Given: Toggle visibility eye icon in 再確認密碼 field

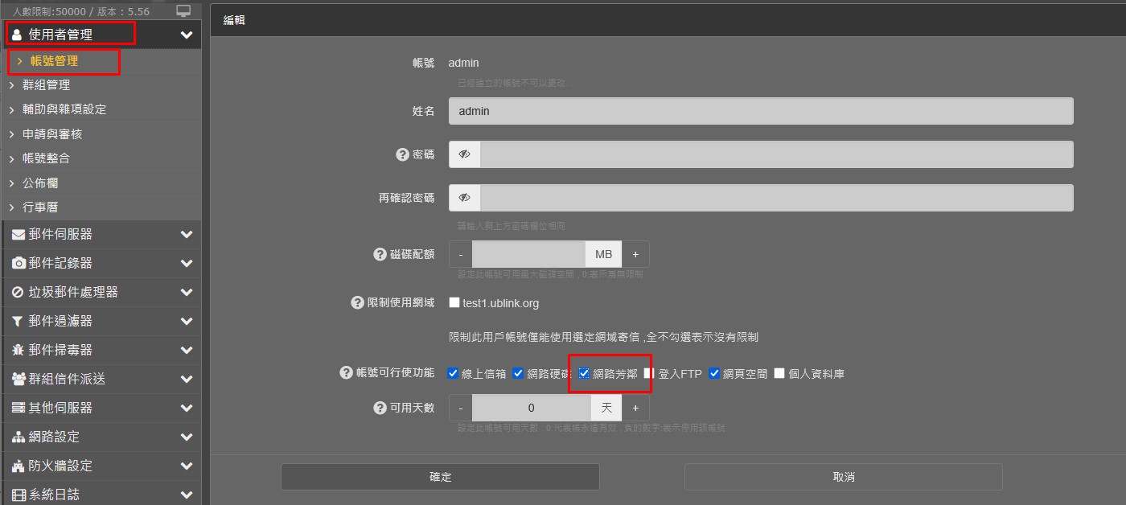Looking at the screenshot, I should (x=465, y=198).
